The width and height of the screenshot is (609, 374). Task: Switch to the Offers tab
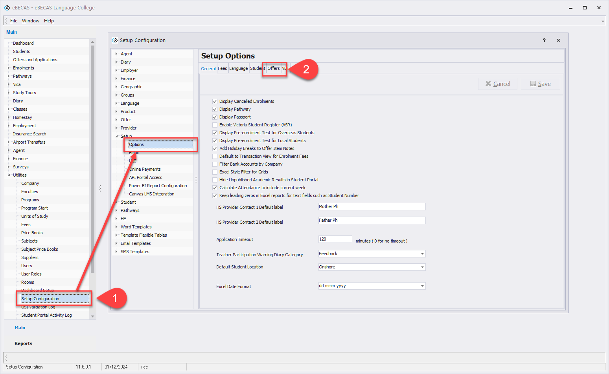(274, 68)
